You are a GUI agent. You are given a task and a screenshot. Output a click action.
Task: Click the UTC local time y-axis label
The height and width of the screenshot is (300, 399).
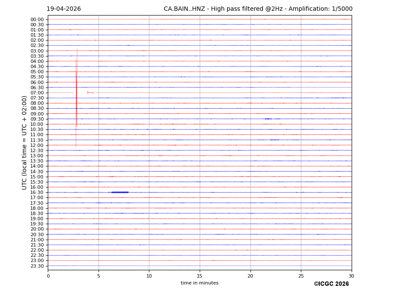click(25, 142)
